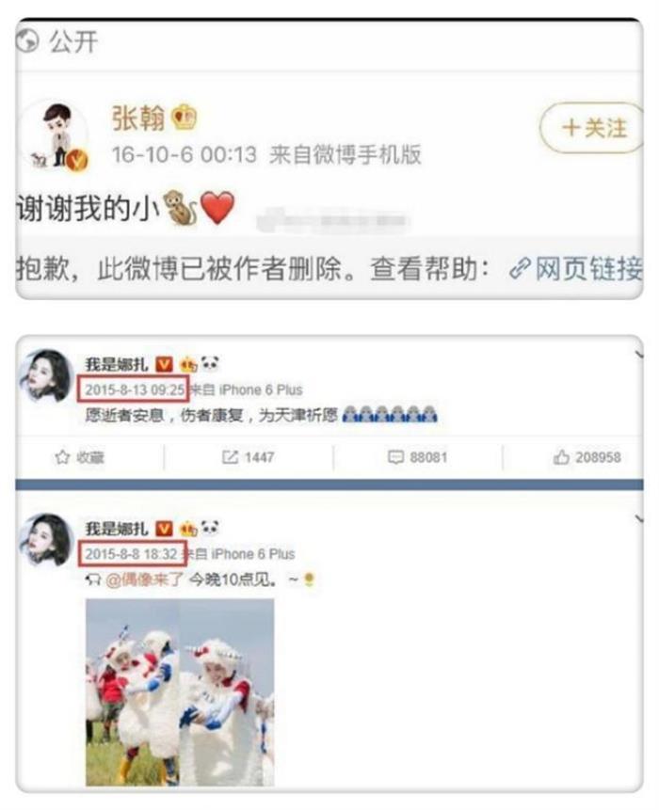Like the post with thumbs-up 208958

pyautogui.click(x=562, y=457)
